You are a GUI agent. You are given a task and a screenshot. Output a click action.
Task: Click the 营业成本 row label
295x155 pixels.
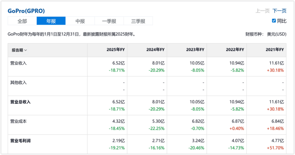(x=18, y=121)
